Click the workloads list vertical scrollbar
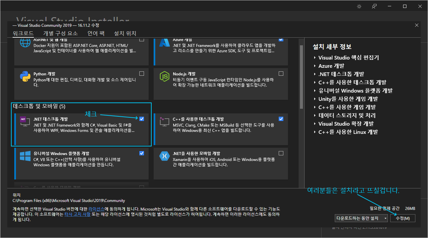Screen dimensions: 428x238 tap(301, 77)
